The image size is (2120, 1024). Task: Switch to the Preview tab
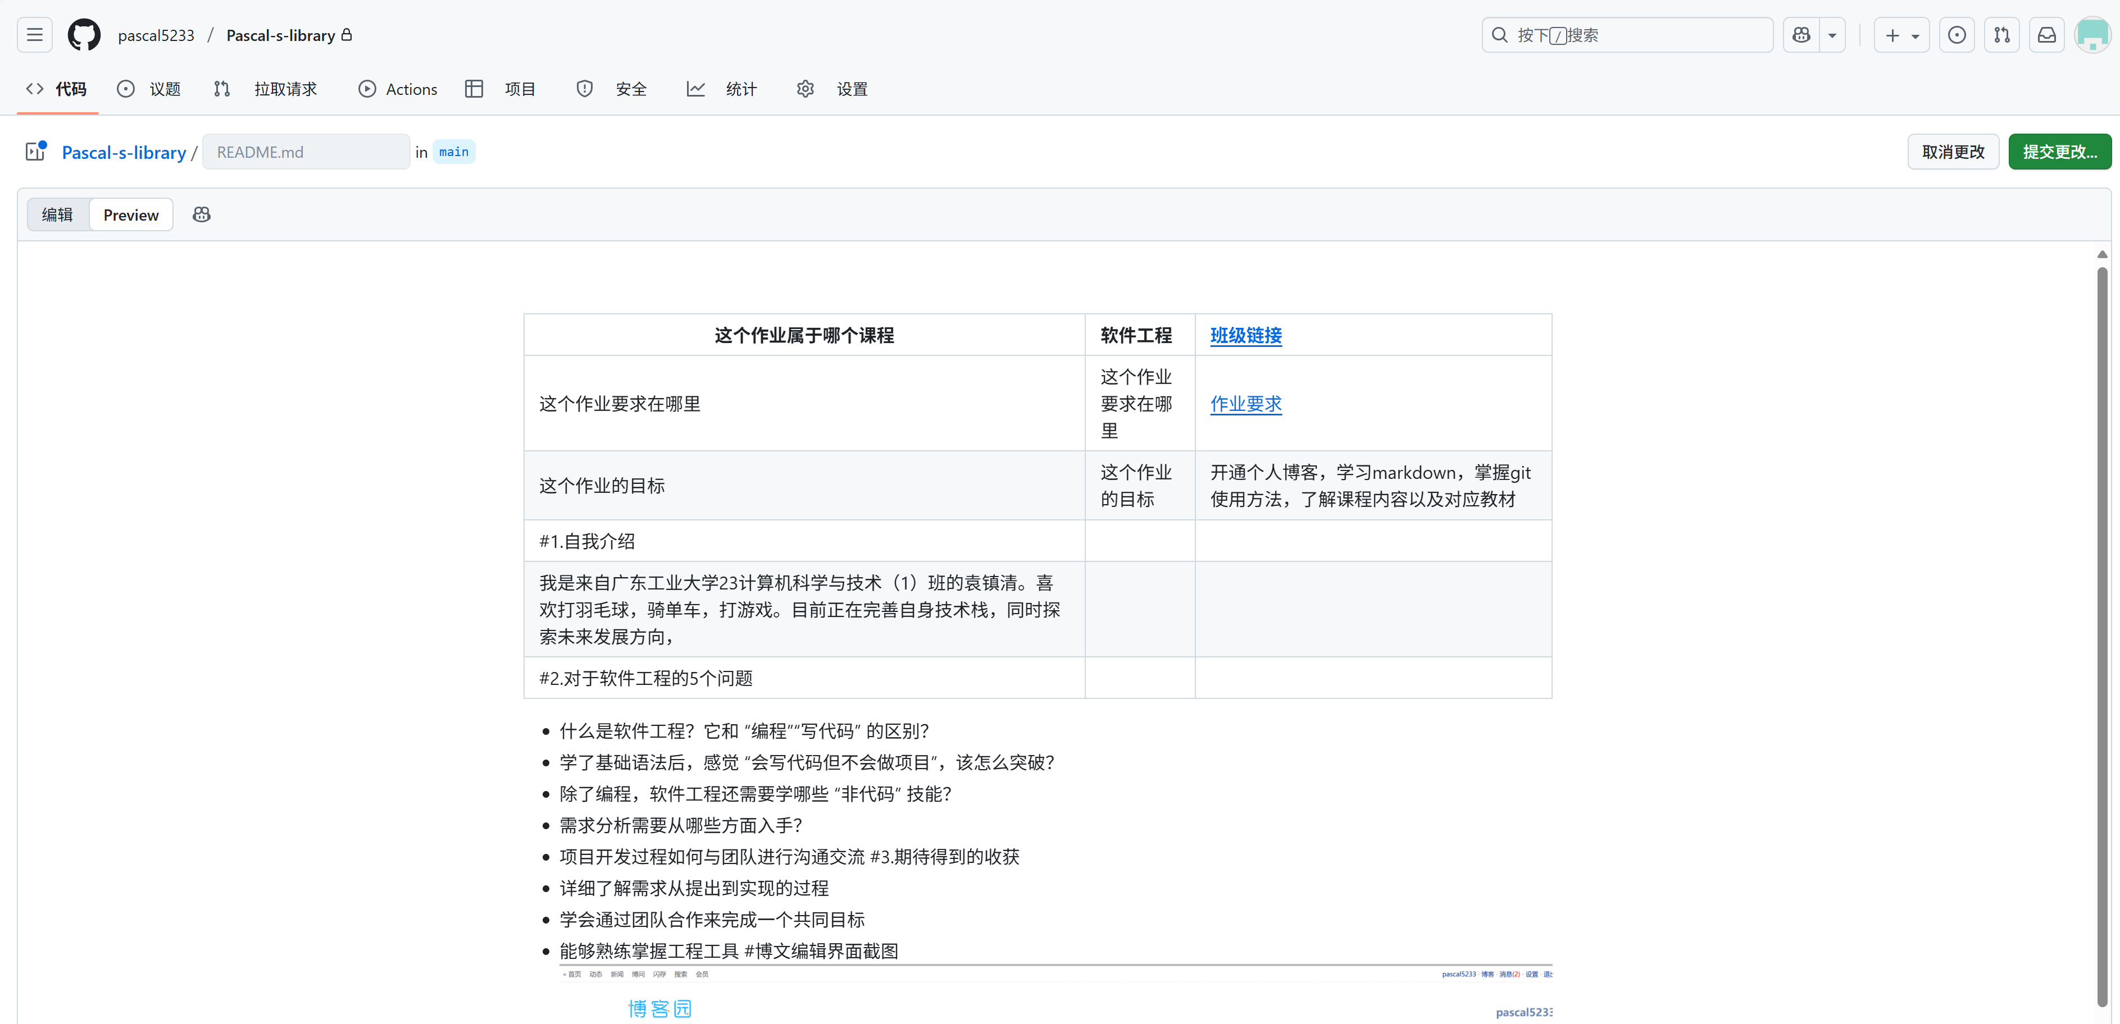click(131, 214)
